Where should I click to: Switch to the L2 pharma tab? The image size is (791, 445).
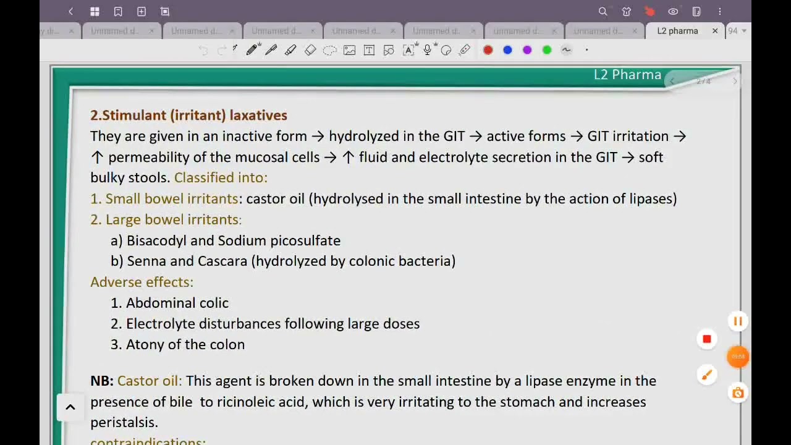pos(677,31)
